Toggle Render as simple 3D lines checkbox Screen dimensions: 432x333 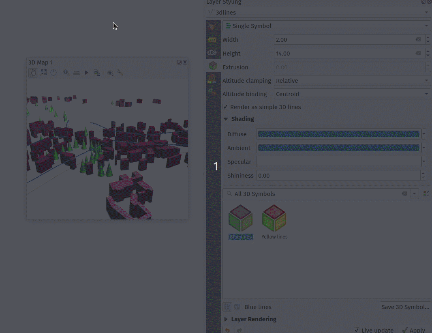[x=226, y=107]
